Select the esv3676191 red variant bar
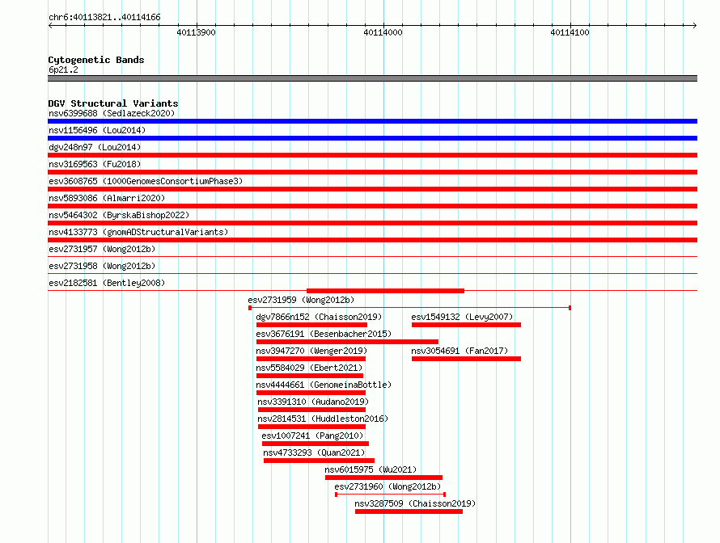The image size is (720, 543). [x=347, y=342]
